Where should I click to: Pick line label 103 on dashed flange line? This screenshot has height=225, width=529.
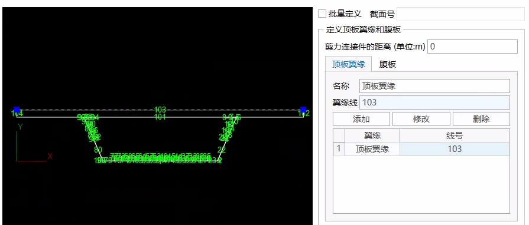pyautogui.click(x=160, y=110)
